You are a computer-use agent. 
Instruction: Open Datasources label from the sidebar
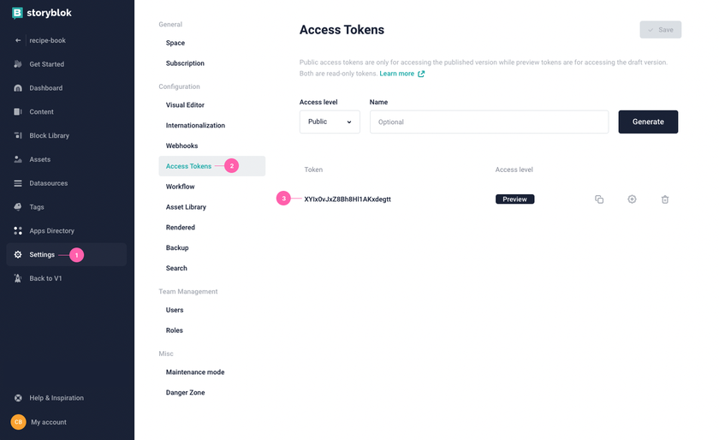click(49, 183)
